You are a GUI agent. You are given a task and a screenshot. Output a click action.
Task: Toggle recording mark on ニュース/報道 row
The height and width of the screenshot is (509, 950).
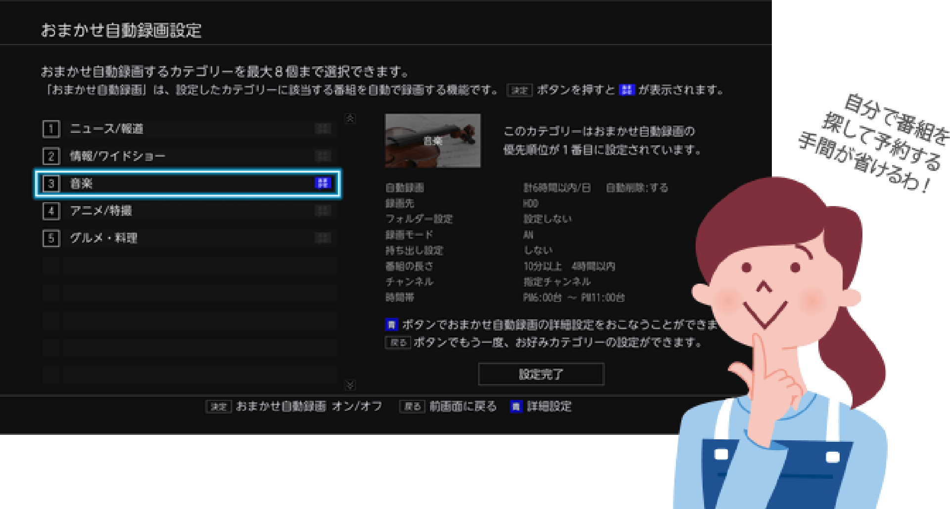(x=323, y=129)
